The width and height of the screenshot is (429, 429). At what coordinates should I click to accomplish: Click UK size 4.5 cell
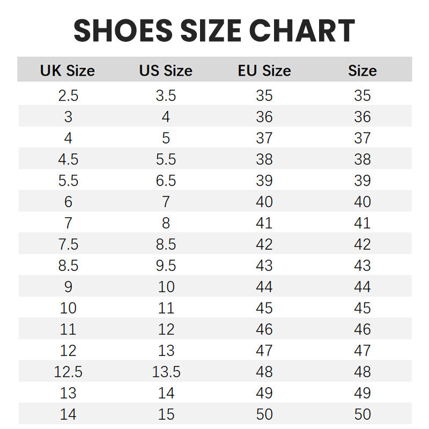(68, 159)
